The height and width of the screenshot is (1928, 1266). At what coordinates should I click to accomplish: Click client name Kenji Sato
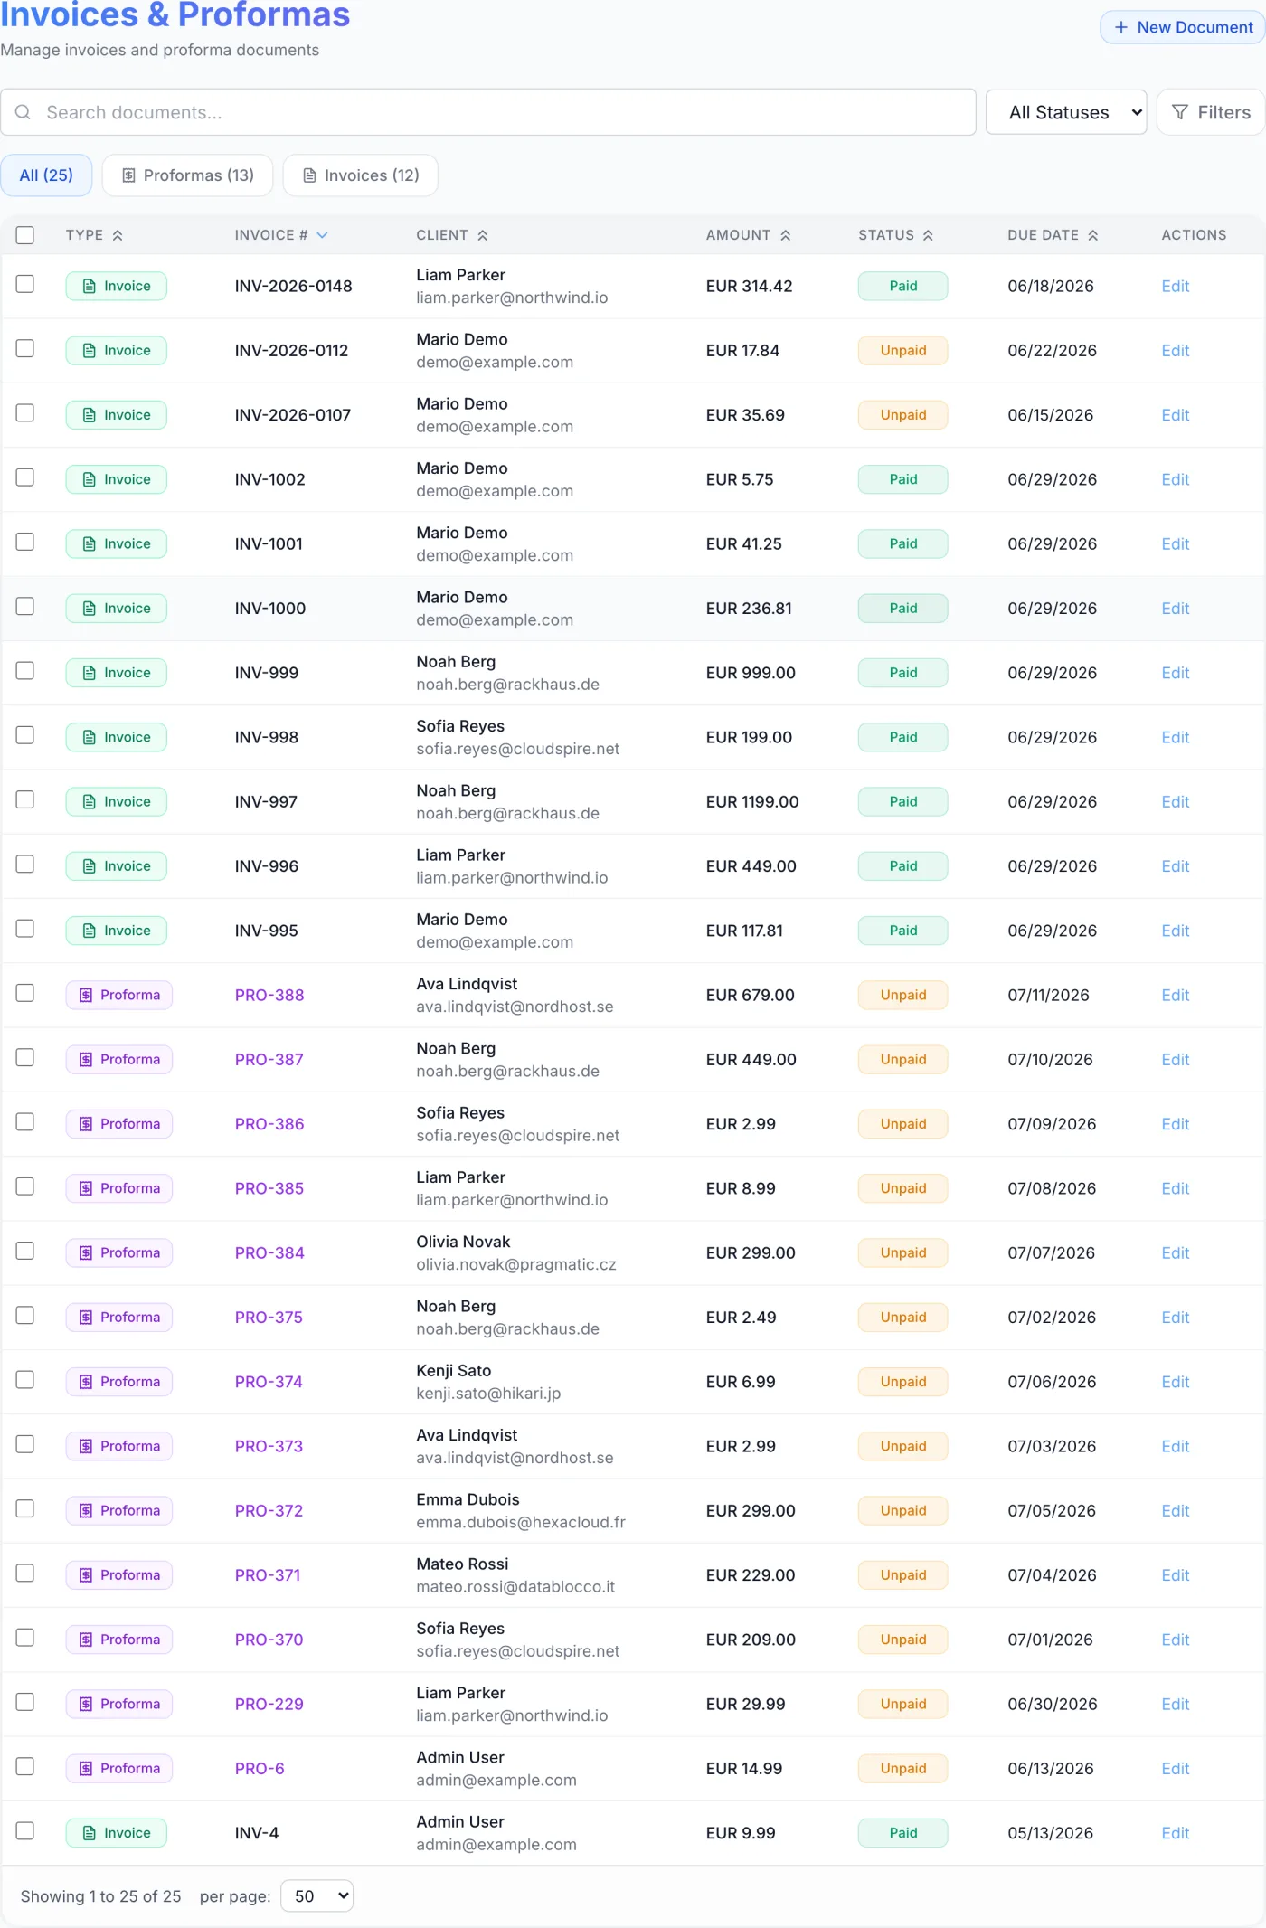click(x=454, y=1370)
